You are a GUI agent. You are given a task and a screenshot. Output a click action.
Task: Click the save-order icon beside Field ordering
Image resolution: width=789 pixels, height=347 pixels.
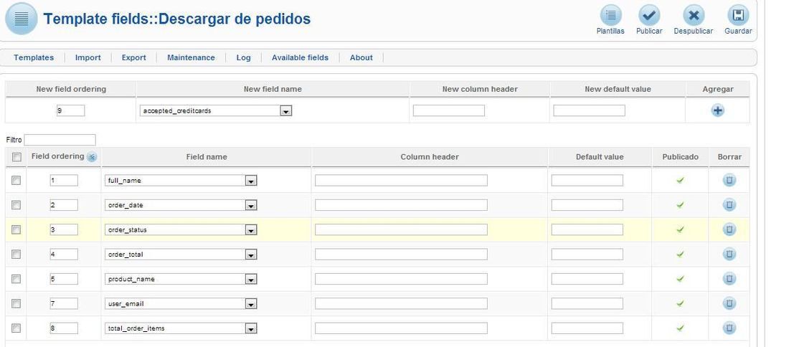92,157
